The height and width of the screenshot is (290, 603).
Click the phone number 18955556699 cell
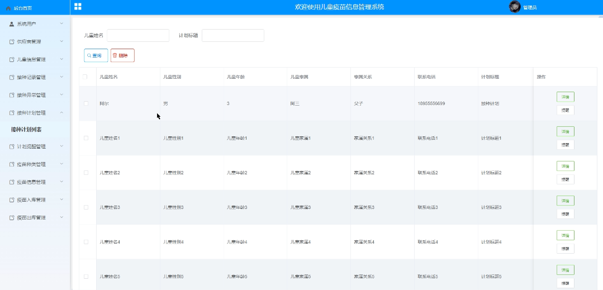click(431, 103)
